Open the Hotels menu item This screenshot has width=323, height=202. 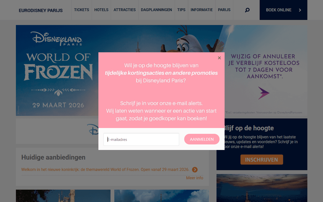click(x=101, y=10)
